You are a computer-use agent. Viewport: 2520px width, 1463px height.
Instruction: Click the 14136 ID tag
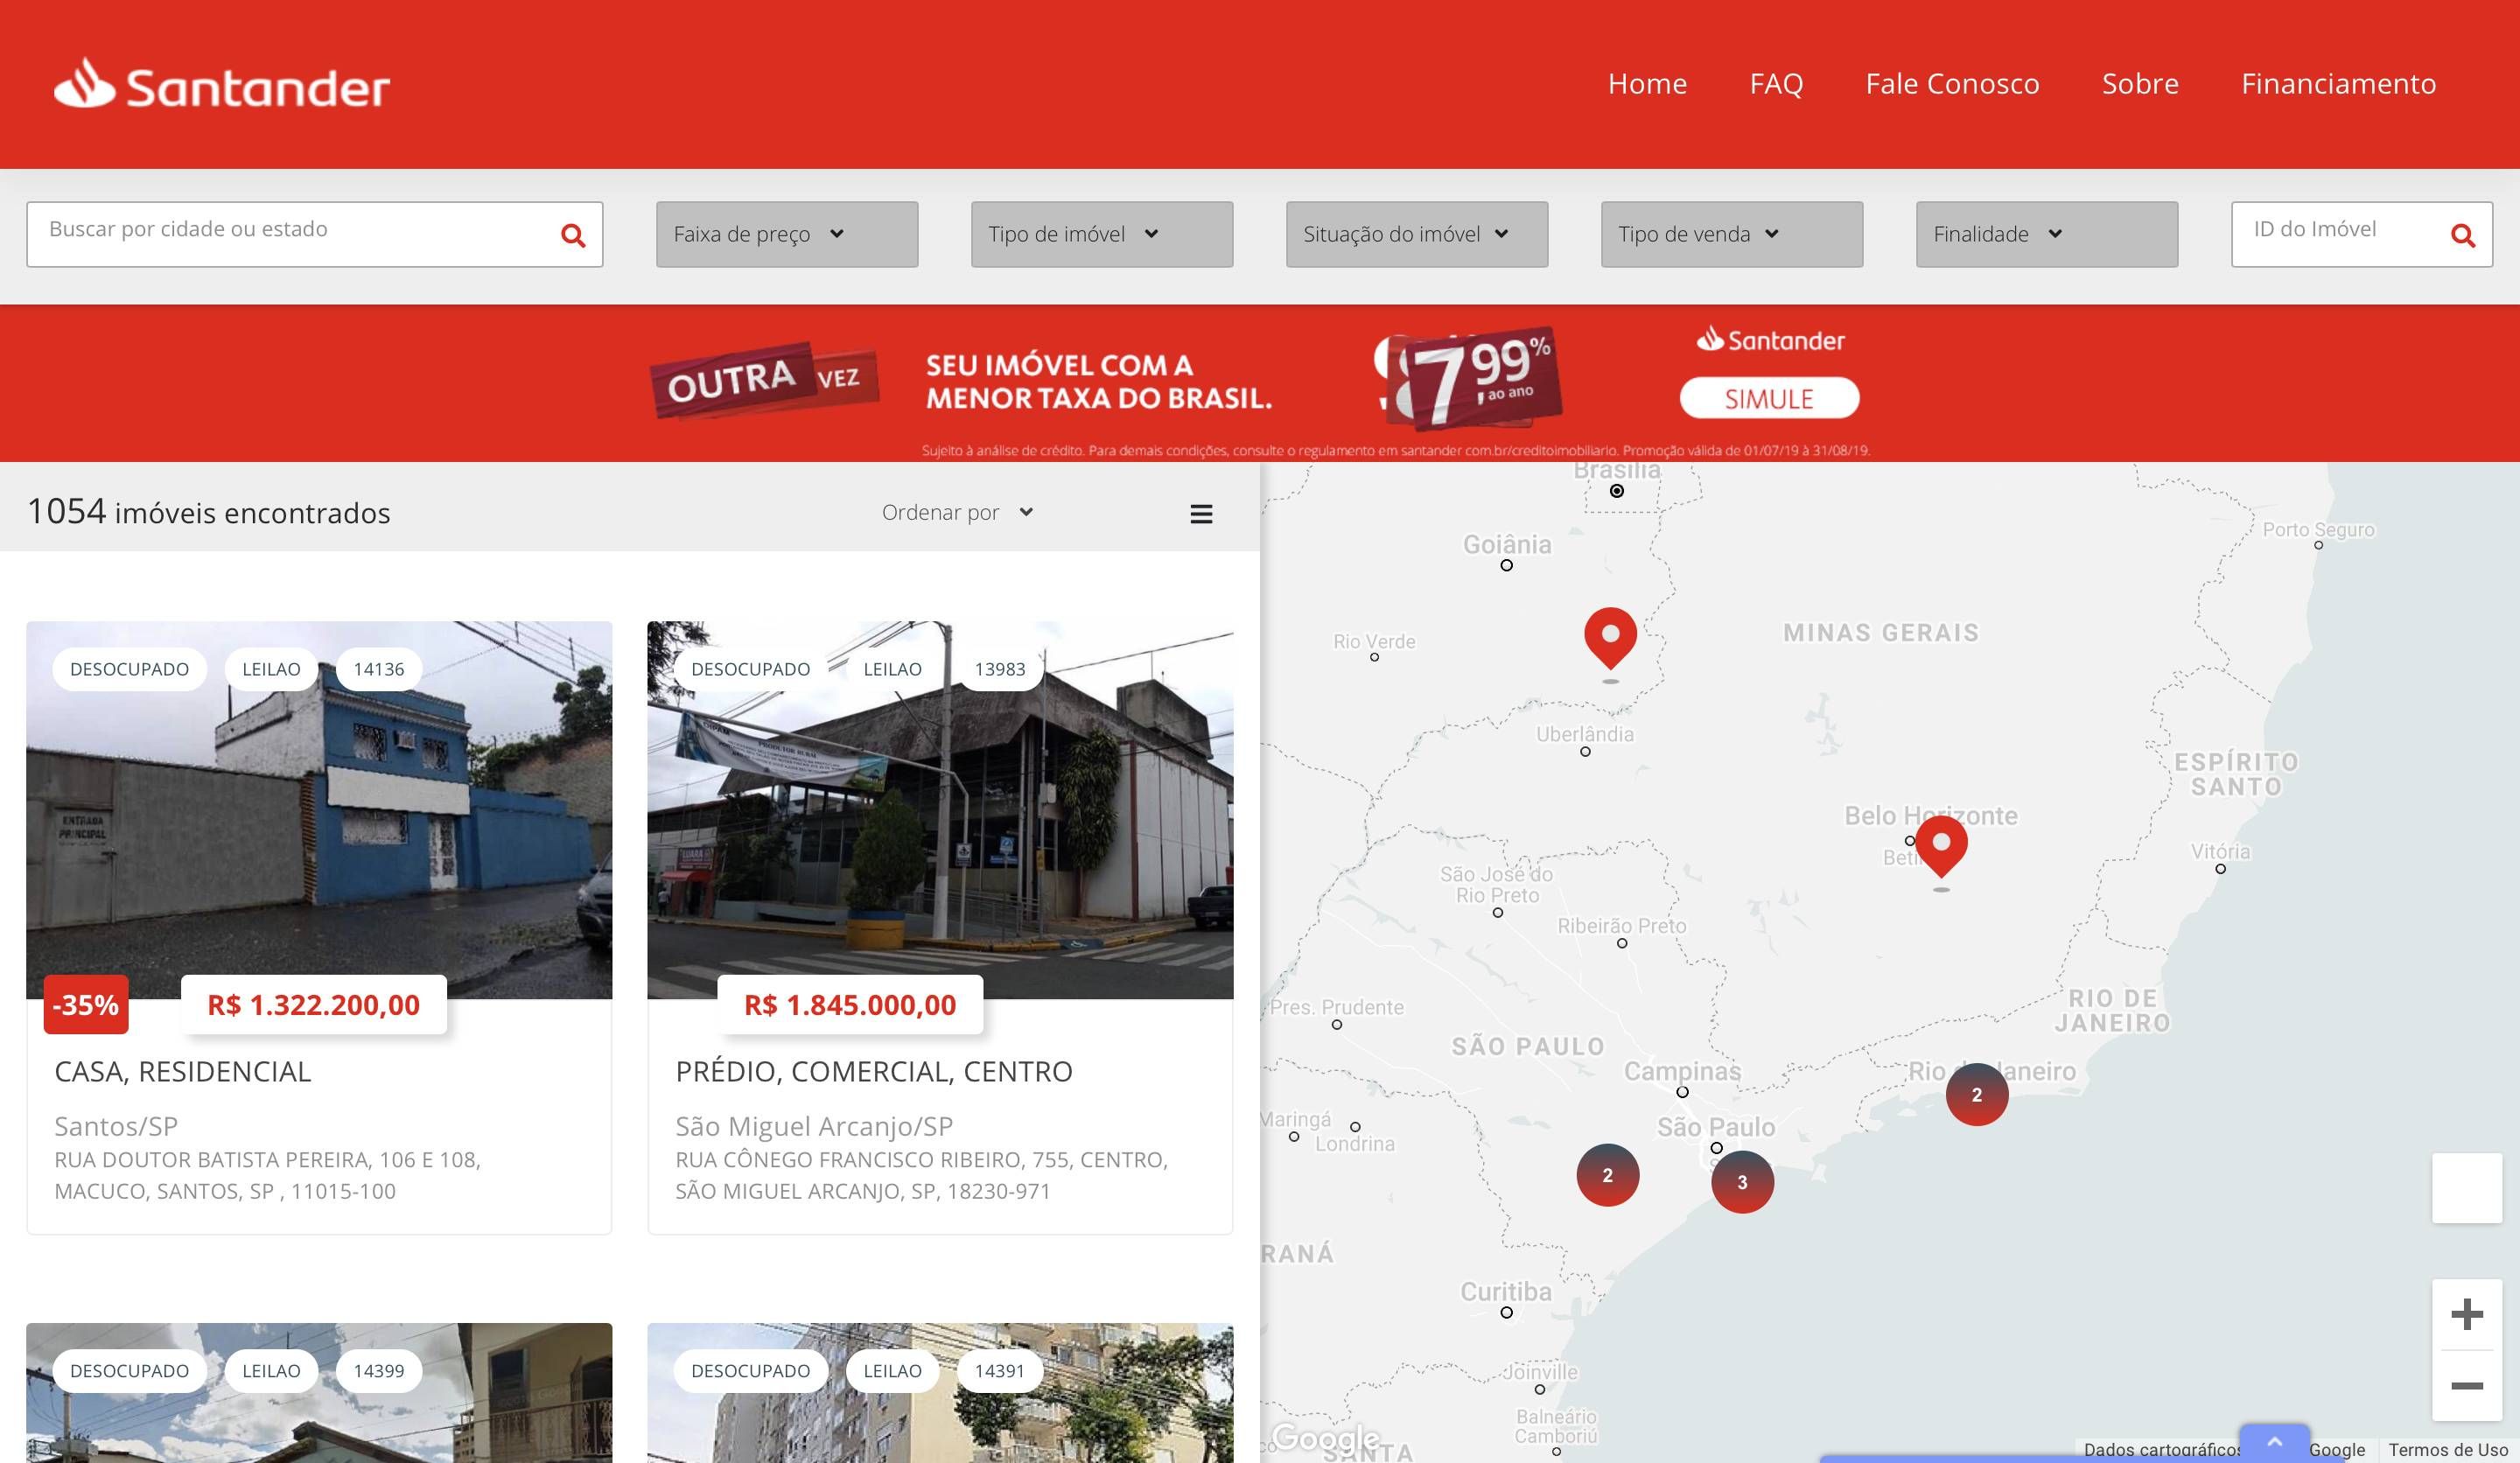pos(379,669)
